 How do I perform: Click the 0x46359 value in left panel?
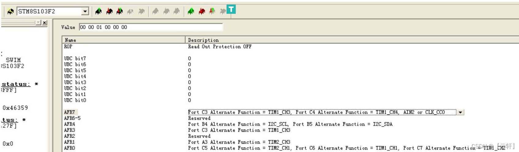click(15, 108)
